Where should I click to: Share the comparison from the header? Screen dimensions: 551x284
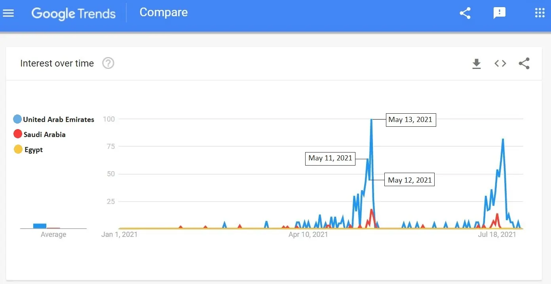465,13
